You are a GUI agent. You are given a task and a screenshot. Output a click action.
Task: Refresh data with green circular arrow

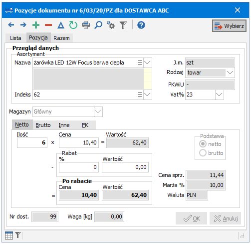73,25
